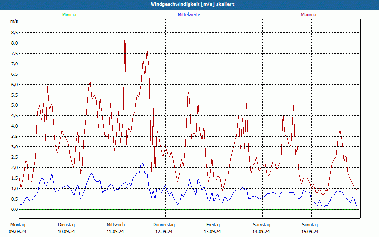Click the '6,0' y-axis value

coord(14,85)
